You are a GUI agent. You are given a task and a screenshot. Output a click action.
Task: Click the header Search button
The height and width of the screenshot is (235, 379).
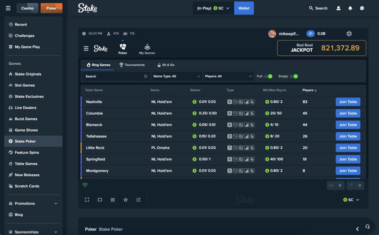pyautogui.click(x=318, y=8)
